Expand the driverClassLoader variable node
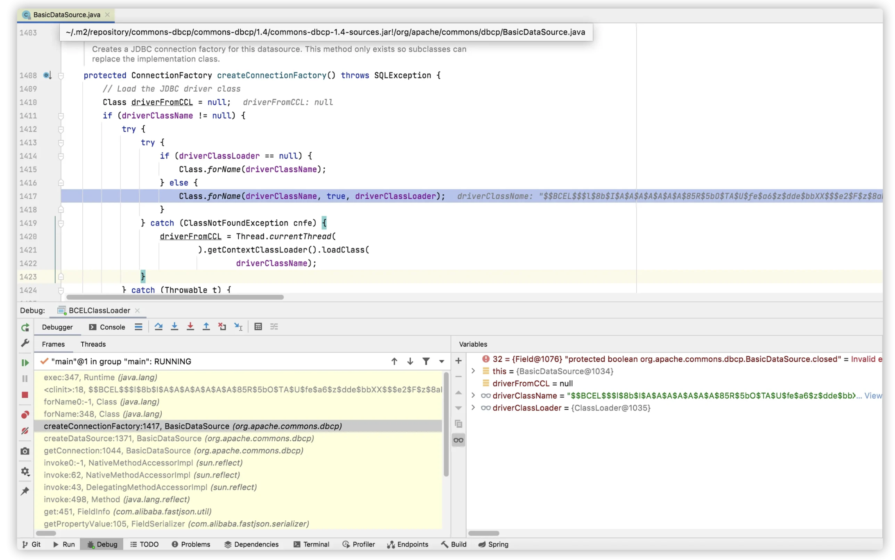The height and width of the screenshot is (560, 895). (473, 408)
